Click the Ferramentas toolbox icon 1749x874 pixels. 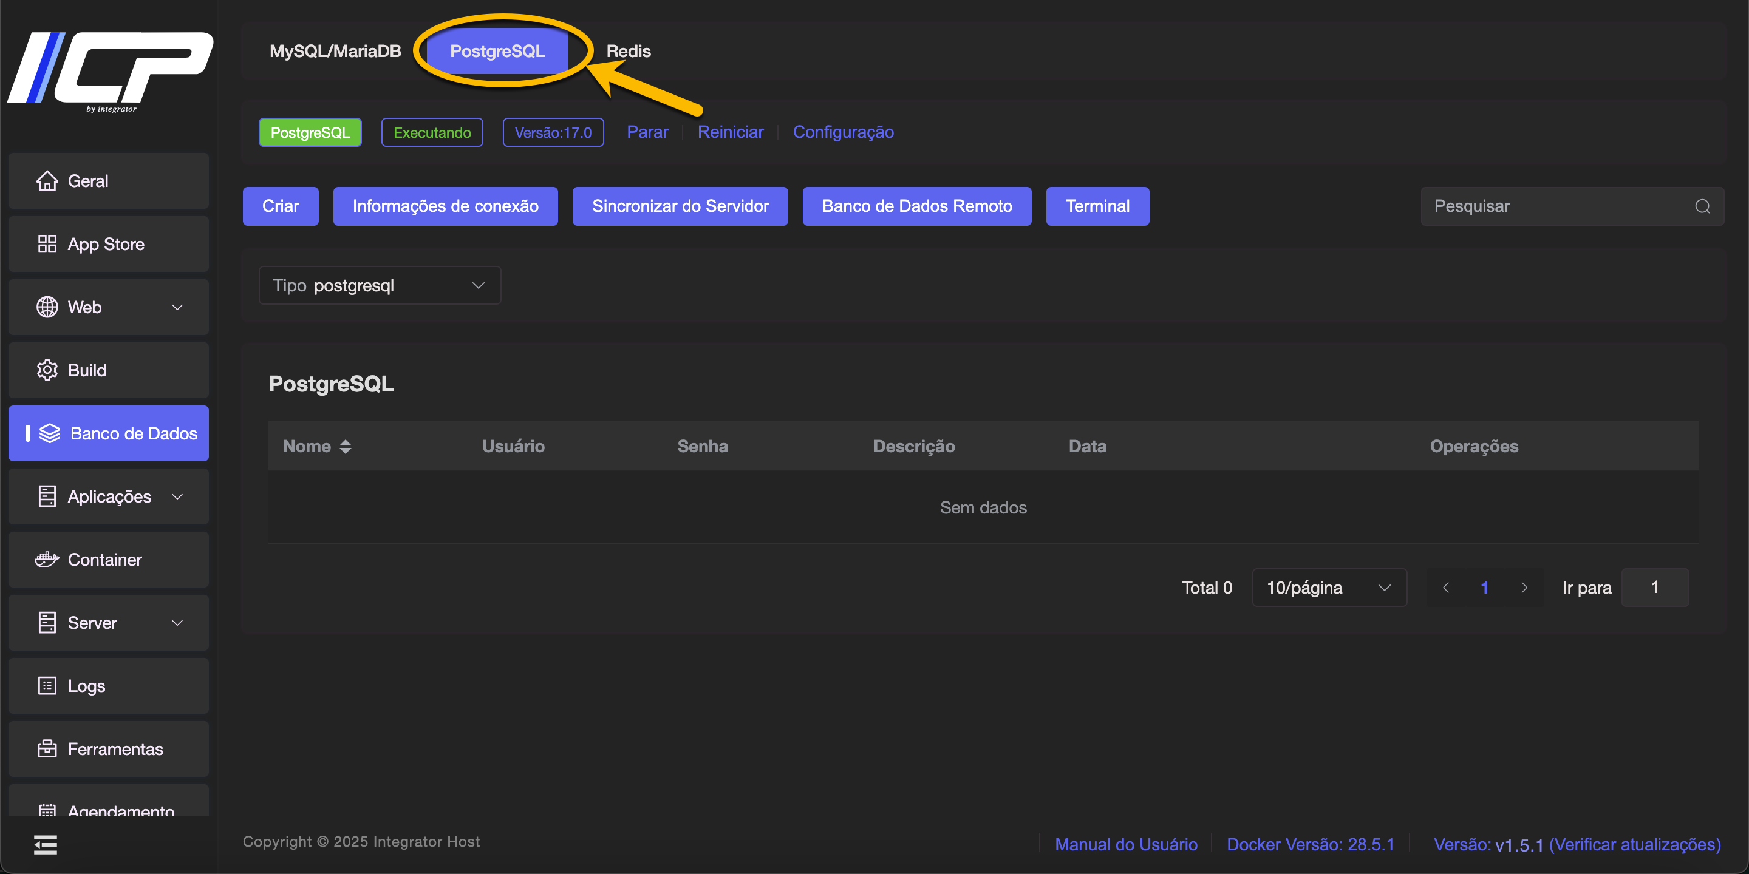coord(47,748)
